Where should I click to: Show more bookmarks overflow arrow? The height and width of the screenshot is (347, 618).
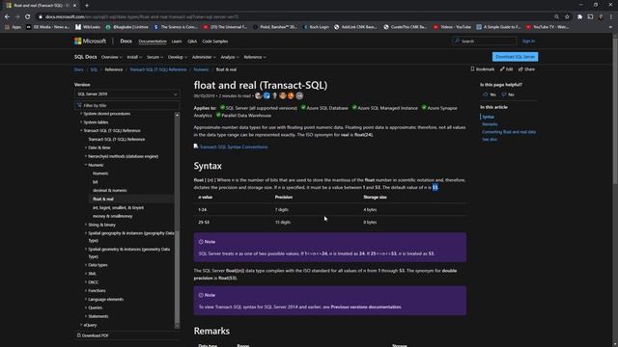coord(610,27)
